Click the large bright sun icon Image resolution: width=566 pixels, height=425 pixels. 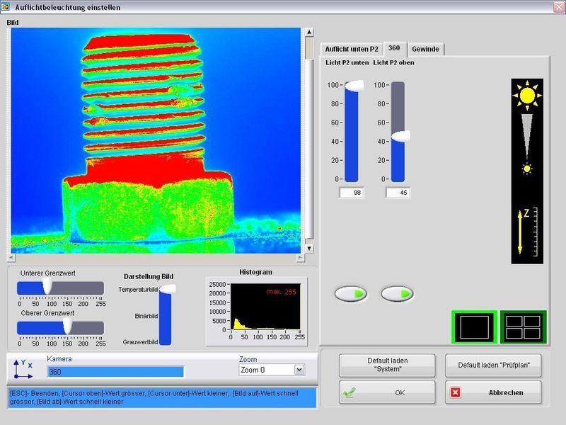pyautogui.click(x=526, y=94)
